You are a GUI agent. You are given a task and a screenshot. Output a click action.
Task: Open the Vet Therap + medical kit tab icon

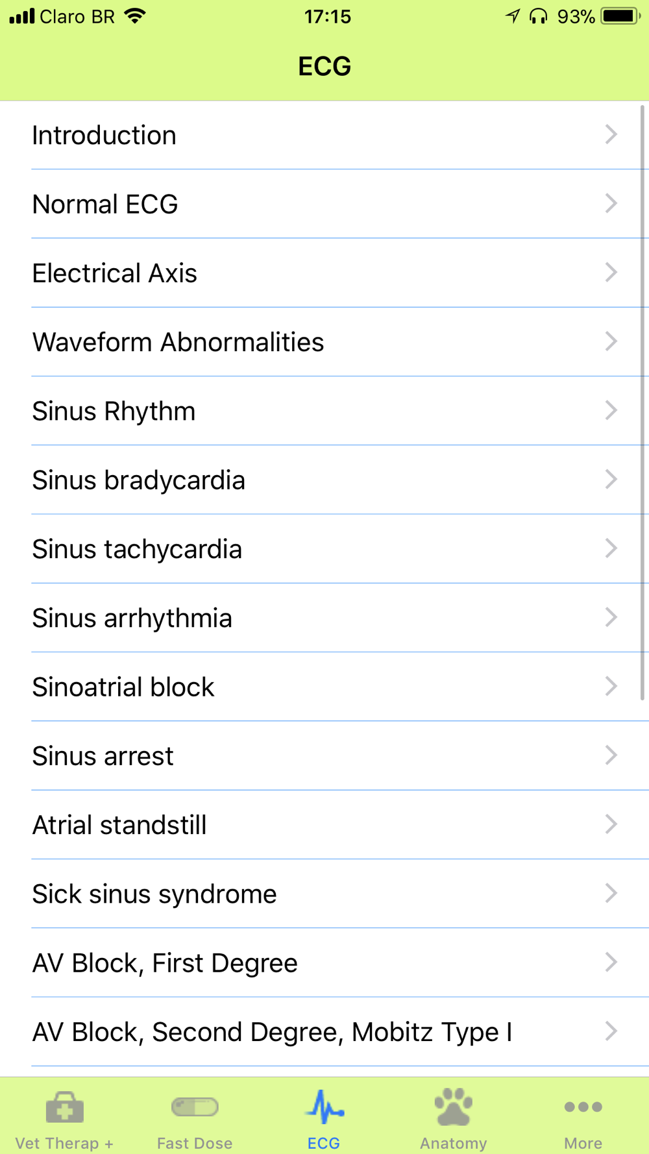(65, 1107)
